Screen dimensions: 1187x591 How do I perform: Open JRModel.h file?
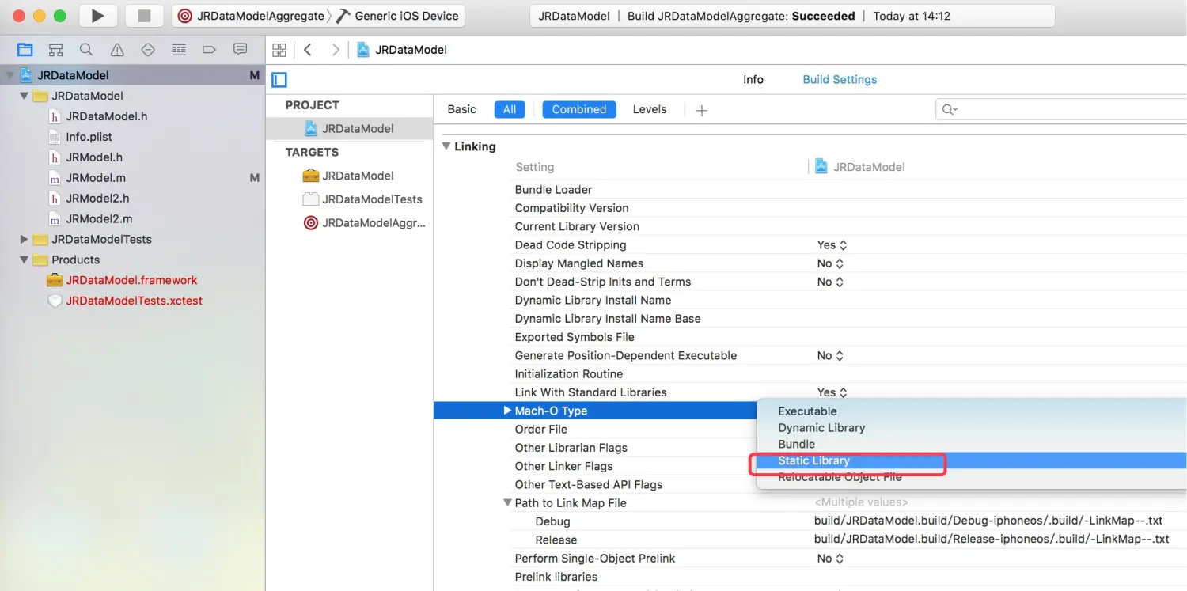coord(94,157)
